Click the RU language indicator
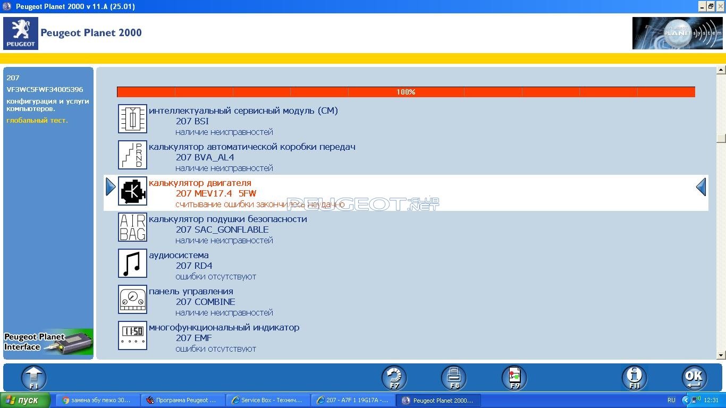The width and height of the screenshot is (726, 408). (671, 401)
